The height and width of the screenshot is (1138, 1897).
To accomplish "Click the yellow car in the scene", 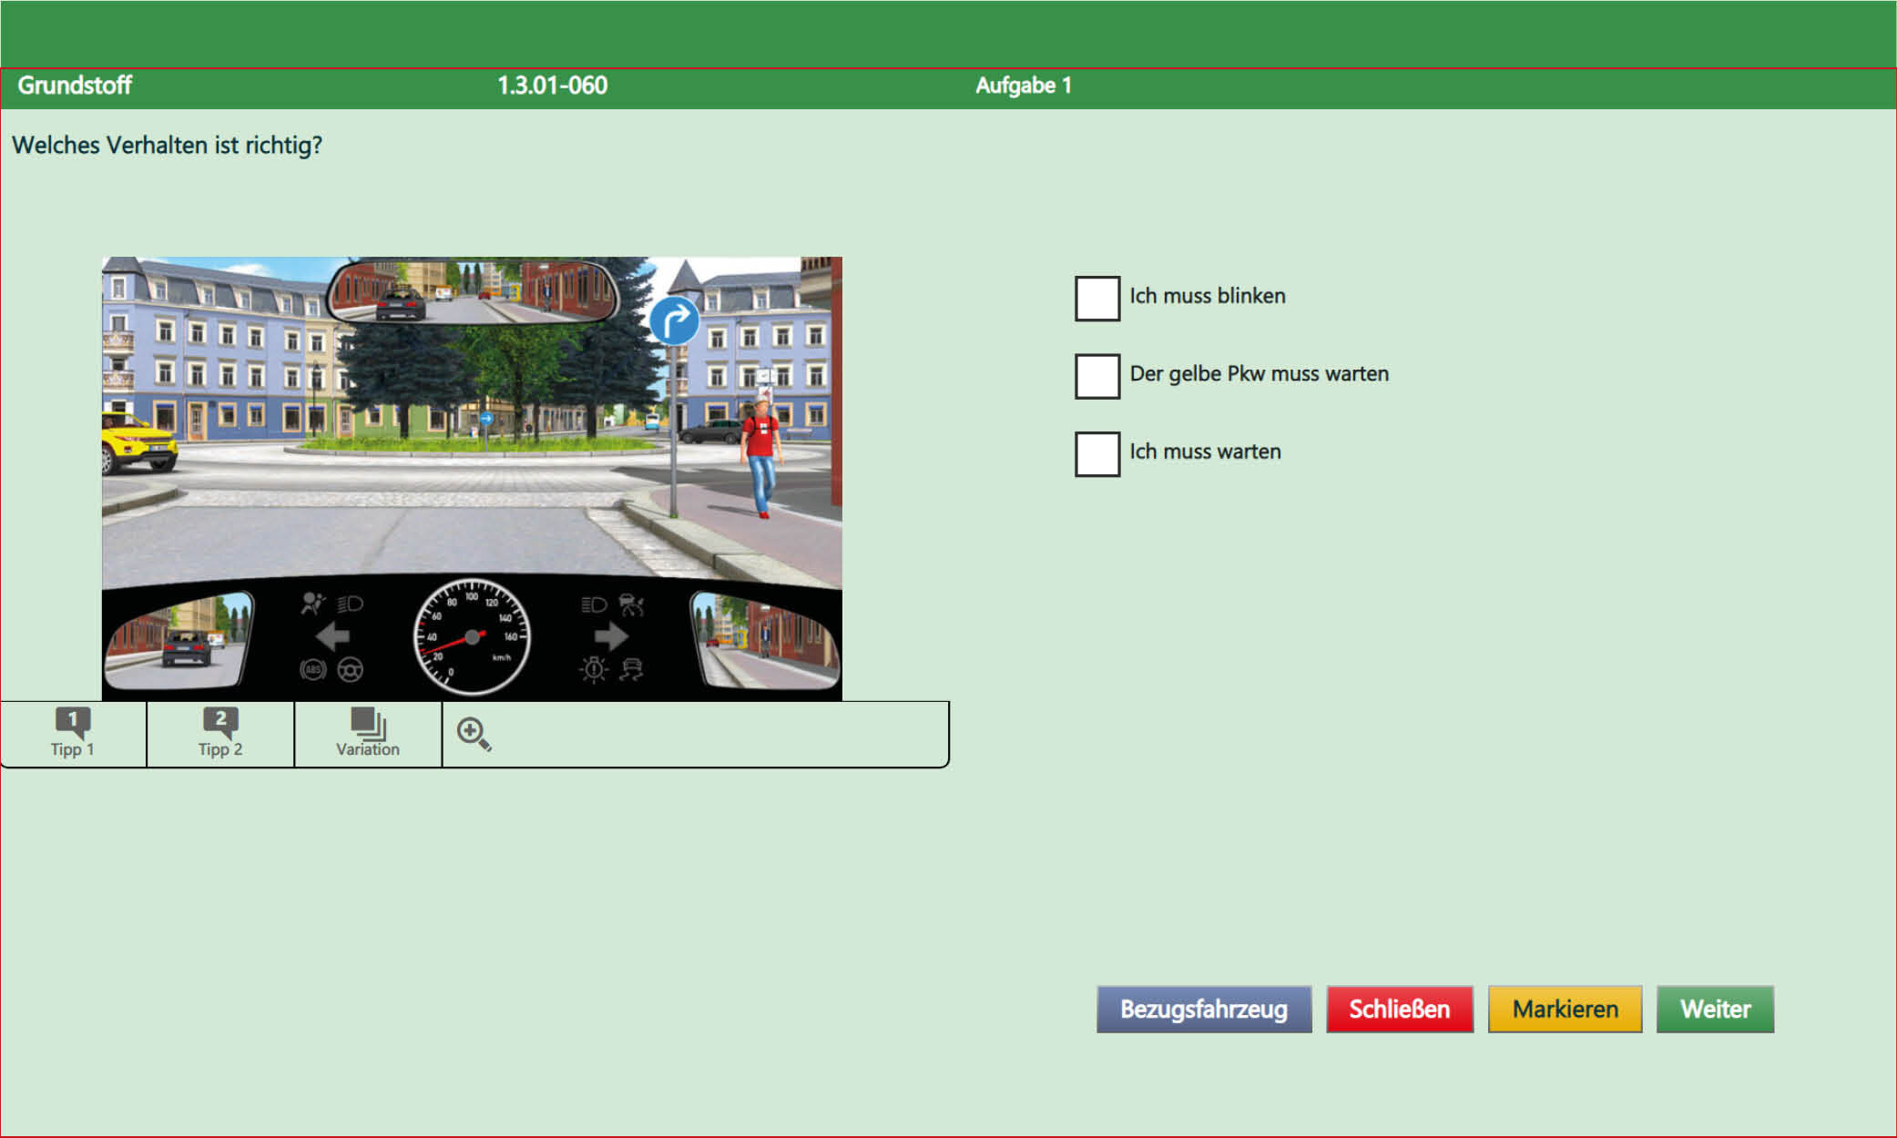I will pos(138,442).
